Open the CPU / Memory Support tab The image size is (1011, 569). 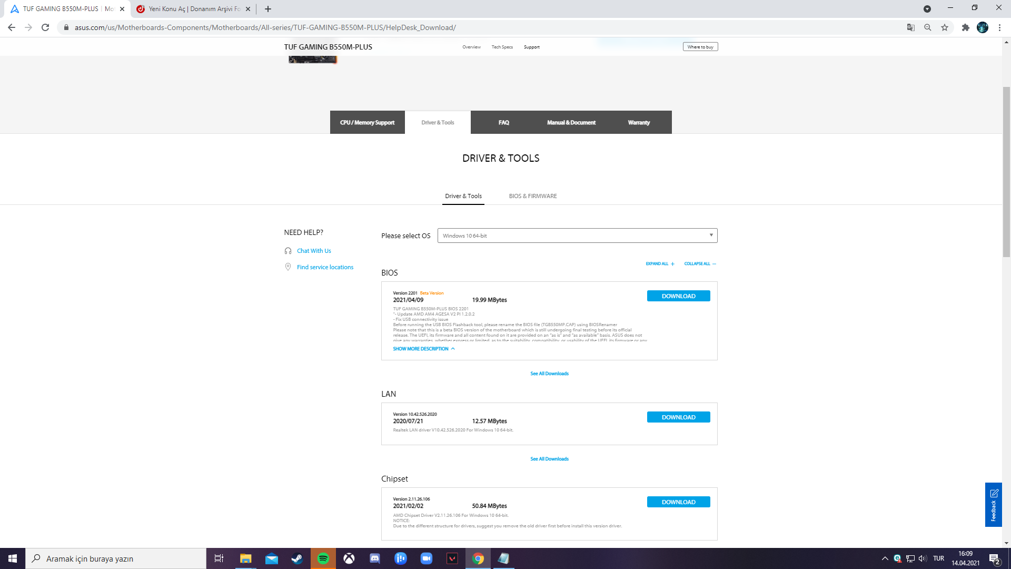pos(367,122)
